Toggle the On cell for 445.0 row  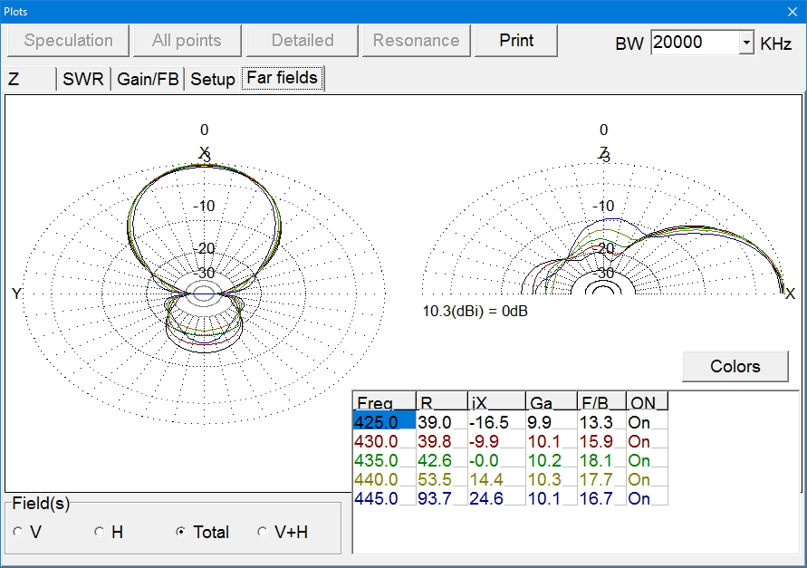[x=646, y=498]
